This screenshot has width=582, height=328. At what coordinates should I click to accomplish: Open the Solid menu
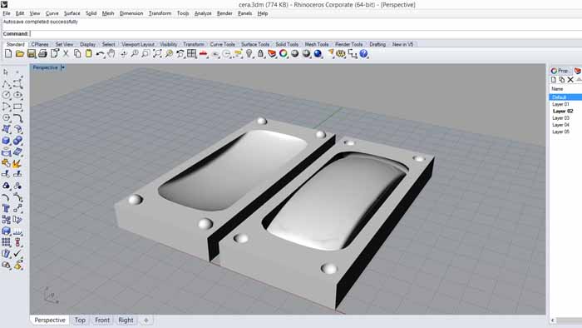91,13
